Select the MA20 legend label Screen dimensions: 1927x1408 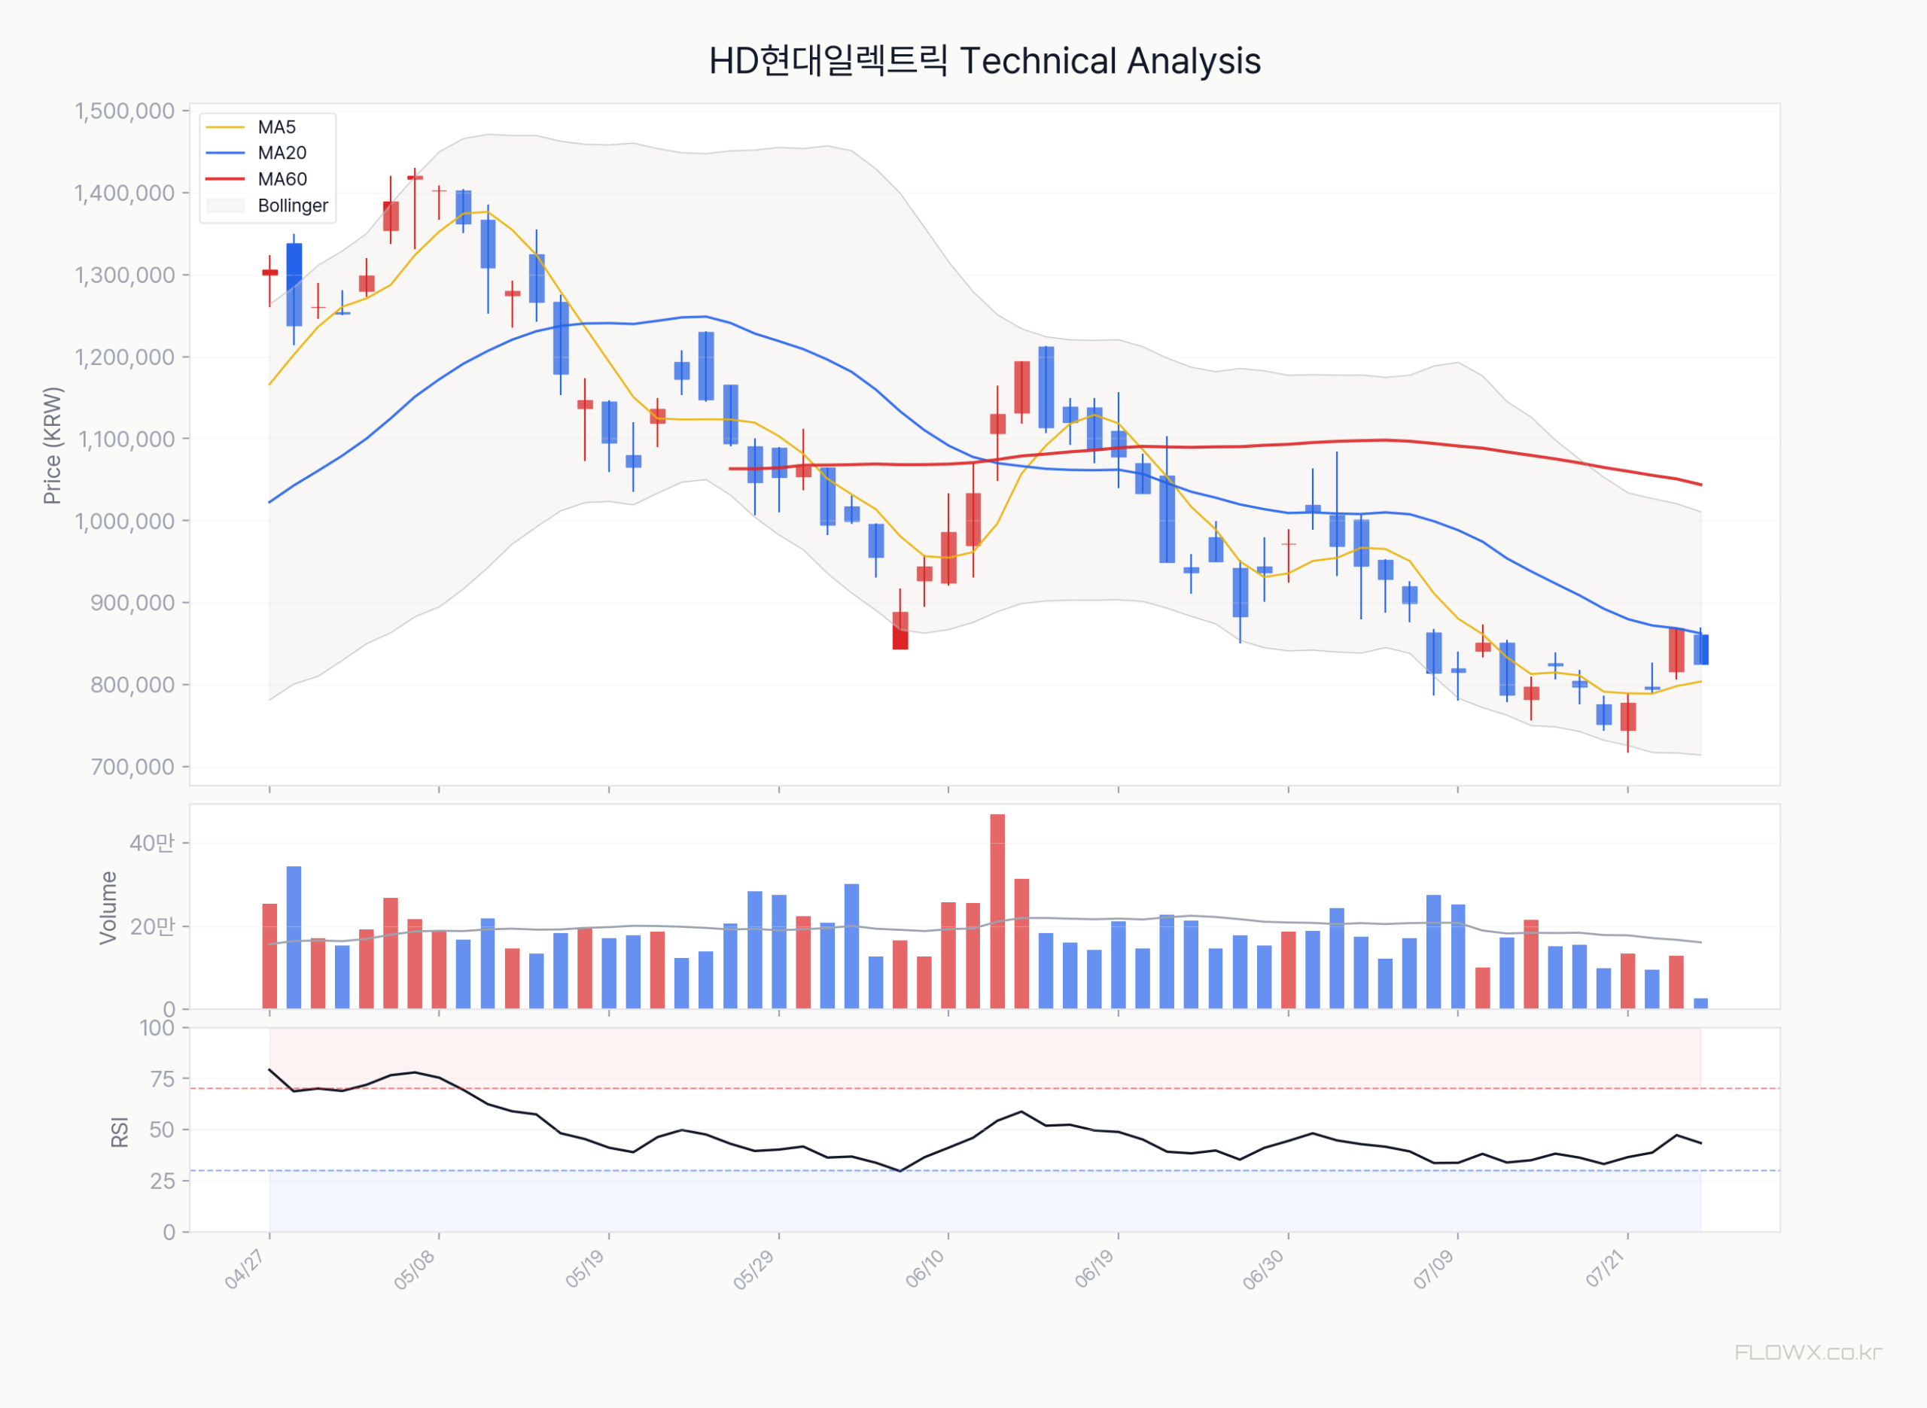click(x=282, y=154)
